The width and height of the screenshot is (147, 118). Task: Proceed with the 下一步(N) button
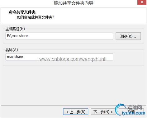click(103, 111)
